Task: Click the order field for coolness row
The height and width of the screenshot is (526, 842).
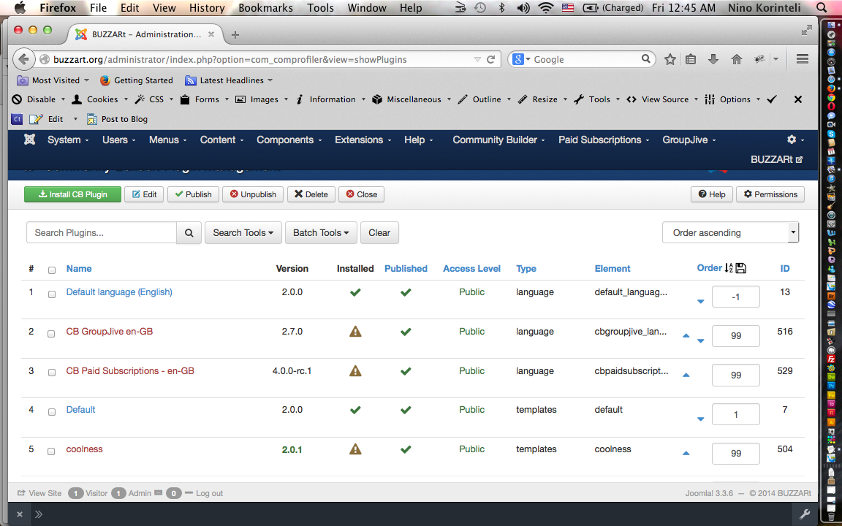Action: [x=736, y=454]
